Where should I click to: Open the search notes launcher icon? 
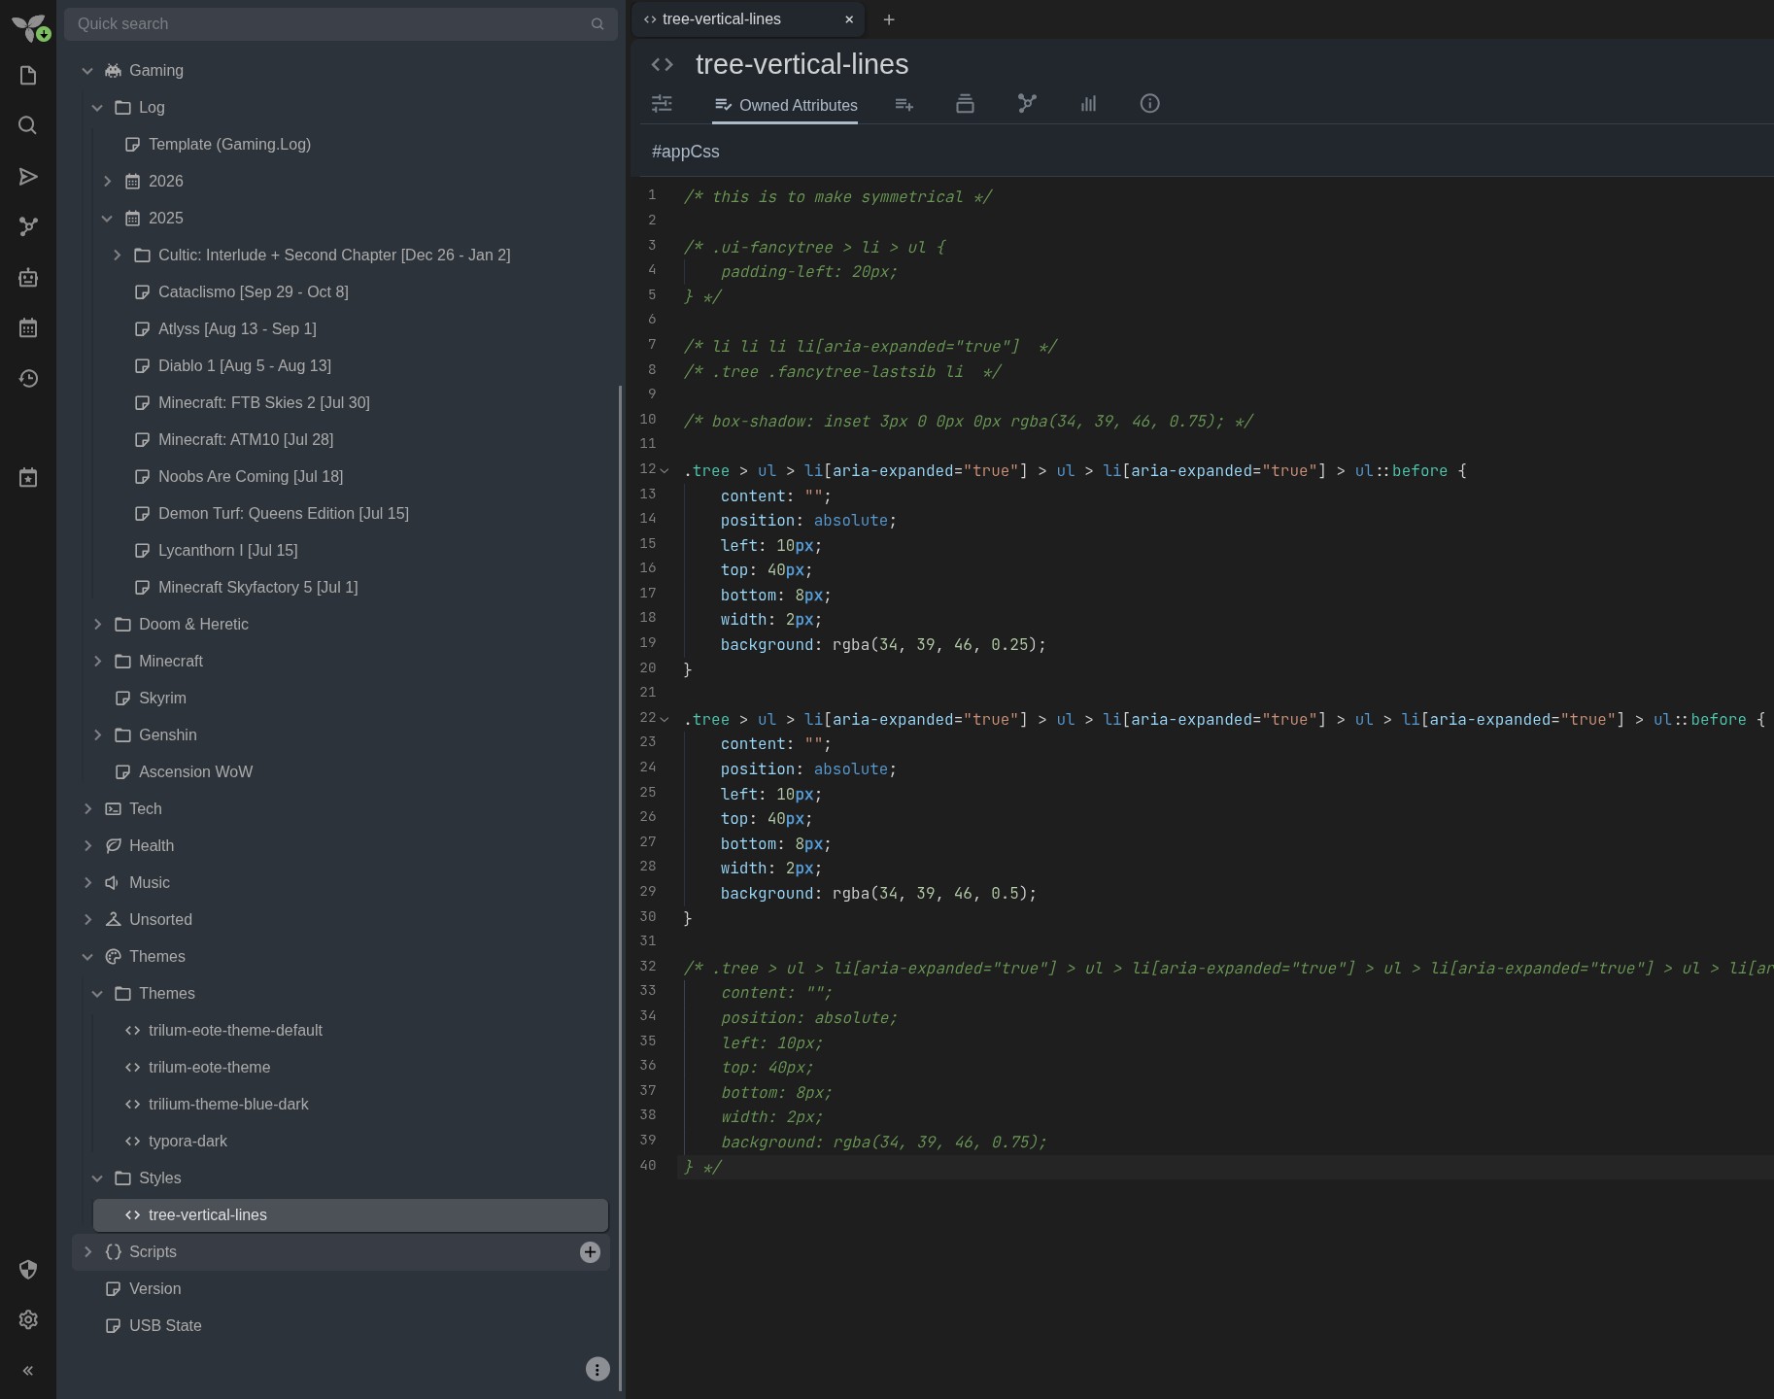(x=28, y=125)
